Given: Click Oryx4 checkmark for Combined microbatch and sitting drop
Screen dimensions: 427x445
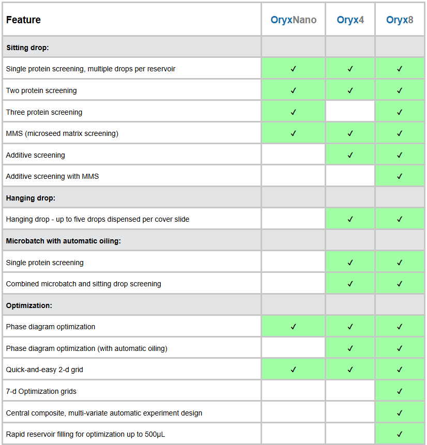Looking at the screenshot, I should click(x=350, y=284).
